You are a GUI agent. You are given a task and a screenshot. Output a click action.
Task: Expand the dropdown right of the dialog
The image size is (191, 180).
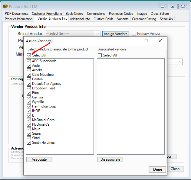coord(180,62)
